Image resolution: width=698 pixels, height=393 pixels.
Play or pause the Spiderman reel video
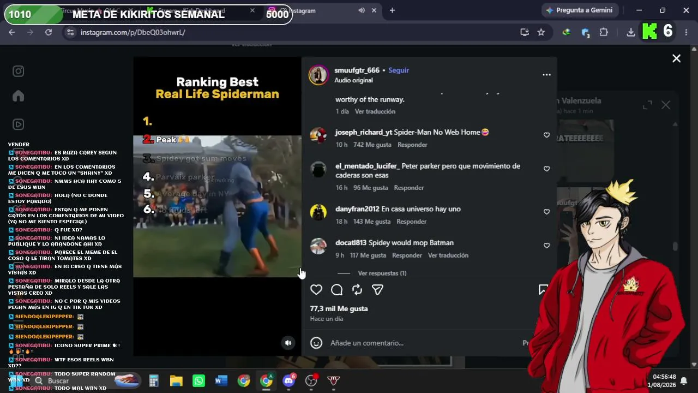pos(217,206)
